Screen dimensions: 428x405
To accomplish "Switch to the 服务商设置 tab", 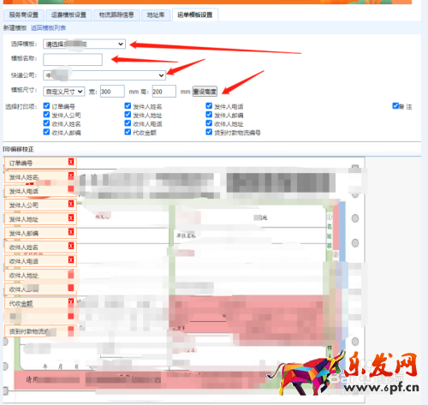I will coord(24,15).
